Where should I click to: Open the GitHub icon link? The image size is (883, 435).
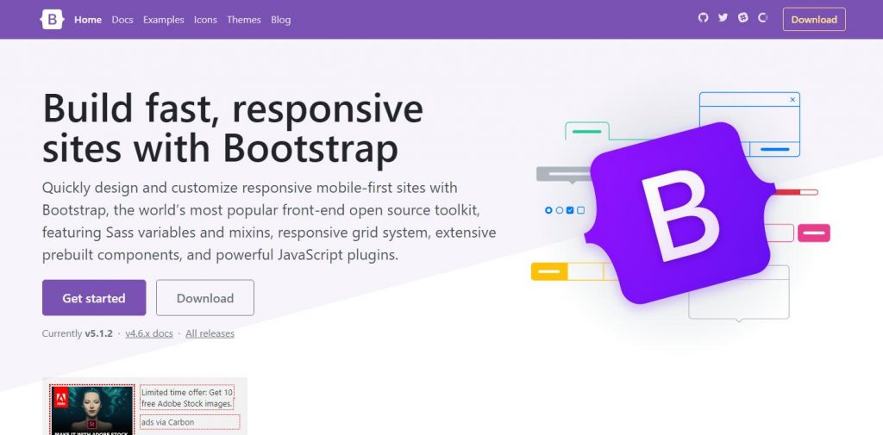(x=703, y=17)
